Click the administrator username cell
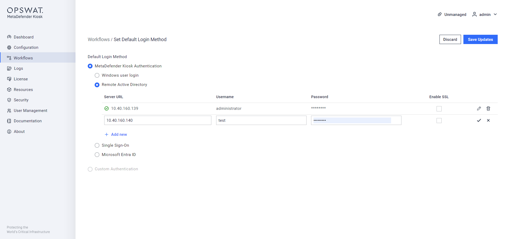507x239 pixels. tap(229, 108)
